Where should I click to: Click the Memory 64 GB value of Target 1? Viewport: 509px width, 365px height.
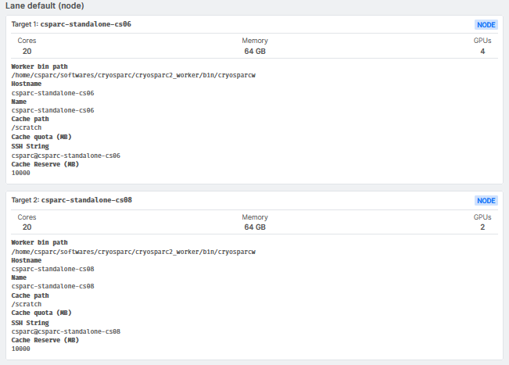[255, 52]
